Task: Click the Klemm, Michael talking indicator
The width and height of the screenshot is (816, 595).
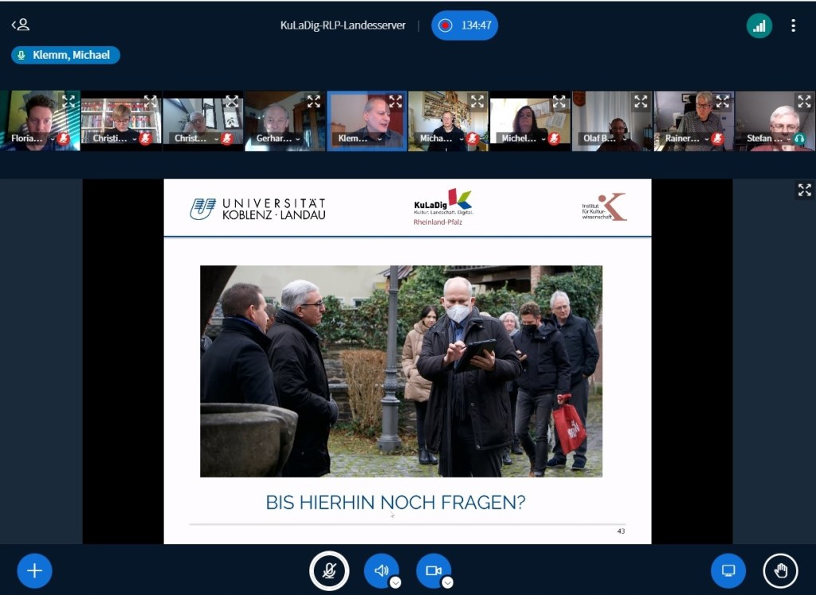Action: [65, 55]
